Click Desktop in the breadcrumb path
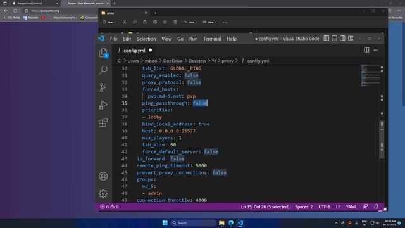Screen dimensions: 405x228 point(197,61)
